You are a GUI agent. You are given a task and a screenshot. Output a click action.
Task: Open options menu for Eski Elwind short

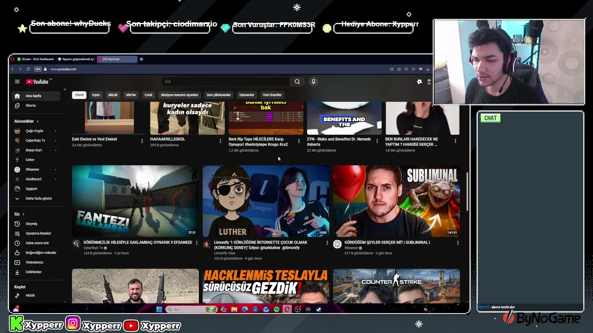[142, 141]
